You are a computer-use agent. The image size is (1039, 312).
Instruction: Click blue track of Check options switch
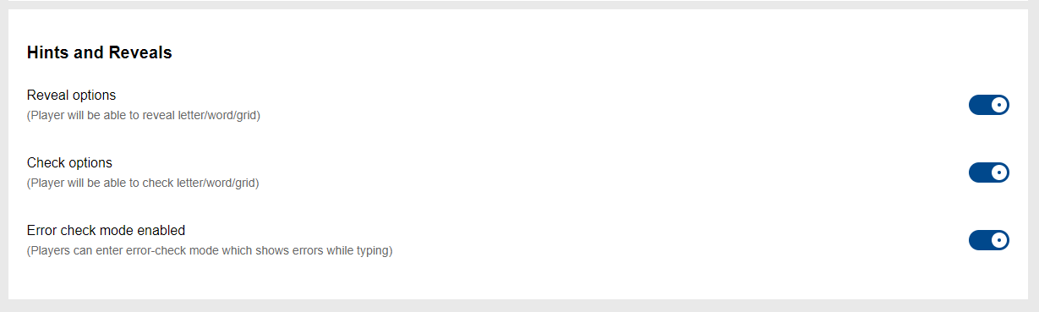[x=980, y=172]
